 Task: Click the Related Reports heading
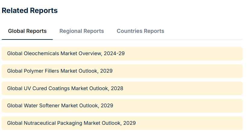click(x=30, y=11)
